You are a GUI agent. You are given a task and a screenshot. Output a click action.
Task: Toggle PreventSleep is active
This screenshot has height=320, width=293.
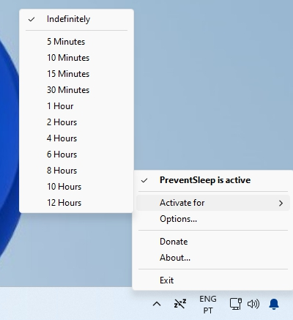point(213,180)
